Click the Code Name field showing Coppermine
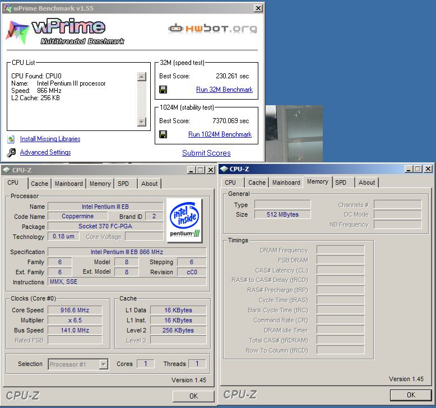 coord(77,216)
